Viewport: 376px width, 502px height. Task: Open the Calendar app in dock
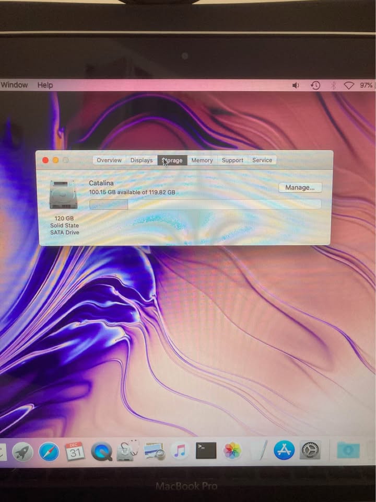[x=75, y=451]
